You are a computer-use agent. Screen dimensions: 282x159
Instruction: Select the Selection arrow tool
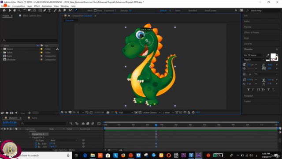pos(10,11)
